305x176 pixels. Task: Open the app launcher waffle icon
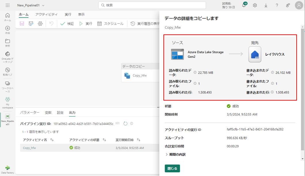coord(7,5)
